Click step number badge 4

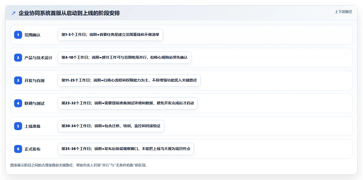point(18,103)
